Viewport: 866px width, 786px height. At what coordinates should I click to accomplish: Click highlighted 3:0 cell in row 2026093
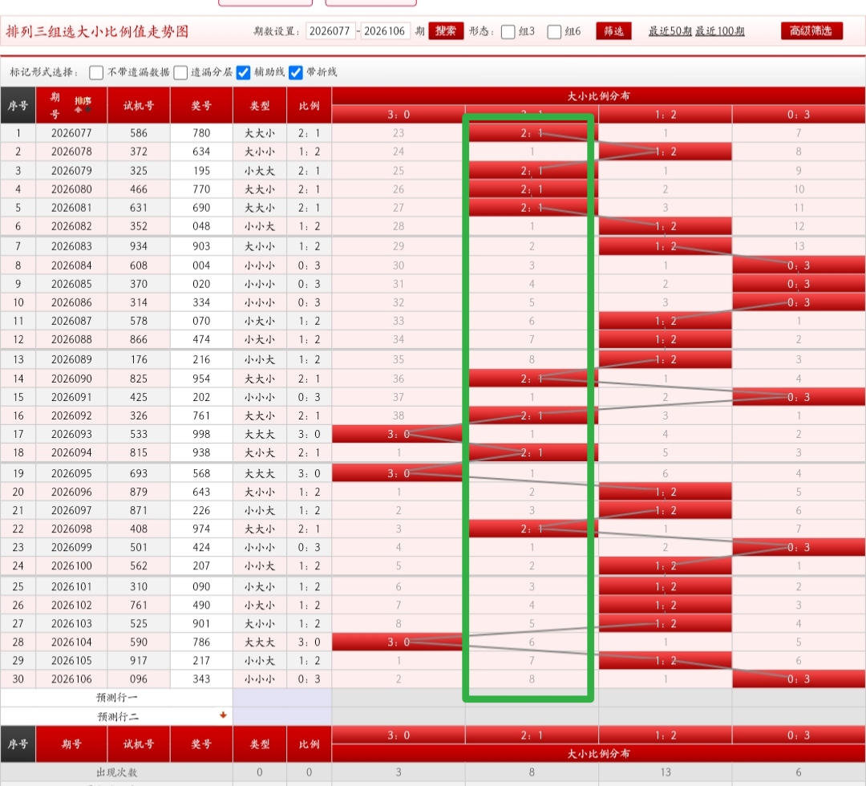point(399,434)
